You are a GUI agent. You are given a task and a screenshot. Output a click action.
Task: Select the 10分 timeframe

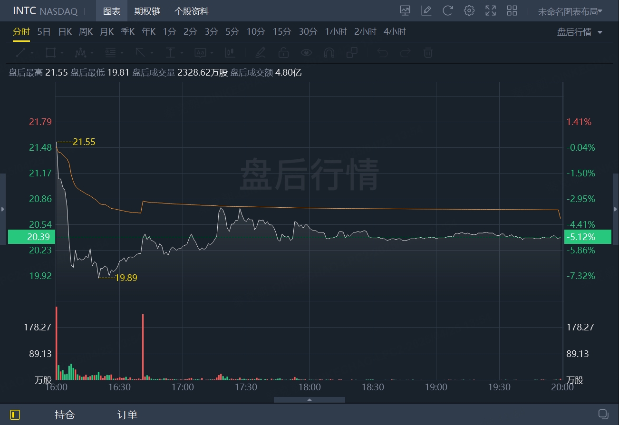pyautogui.click(x=255, y=32)
